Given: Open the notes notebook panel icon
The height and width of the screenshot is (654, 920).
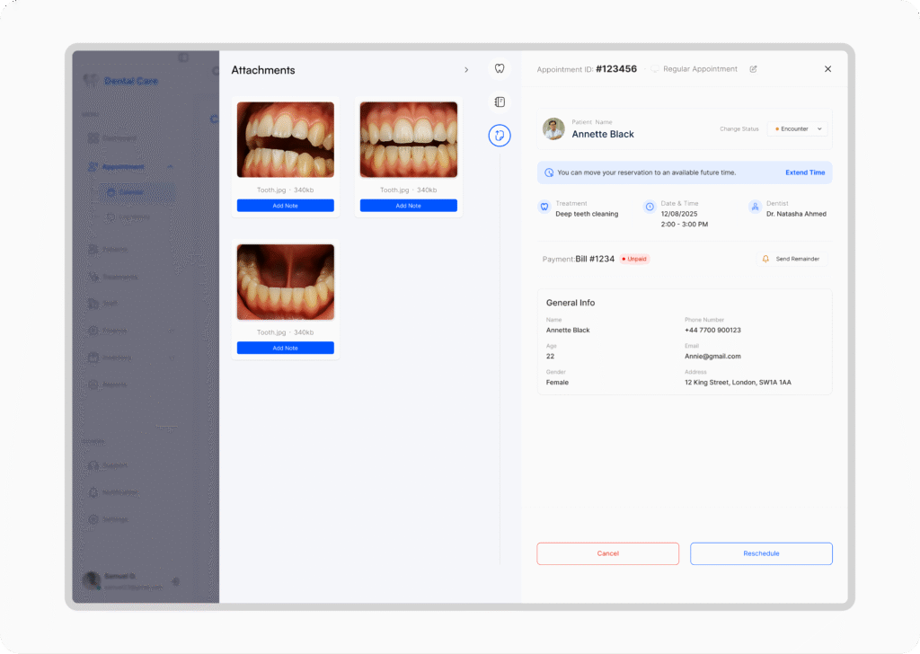Looking at the screenshot, I should (500, 102).
